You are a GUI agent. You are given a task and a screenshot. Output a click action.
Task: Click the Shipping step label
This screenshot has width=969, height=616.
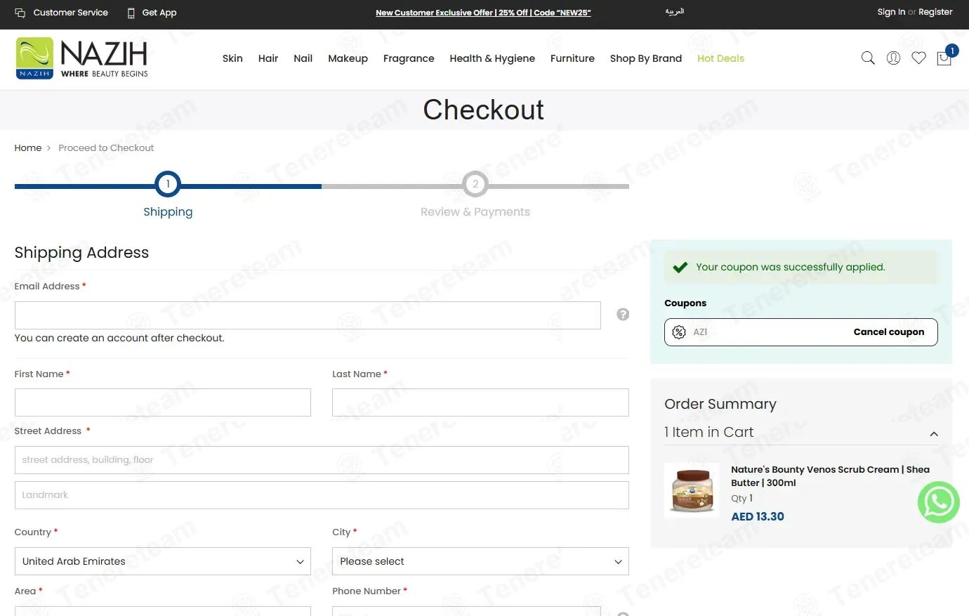168,212
